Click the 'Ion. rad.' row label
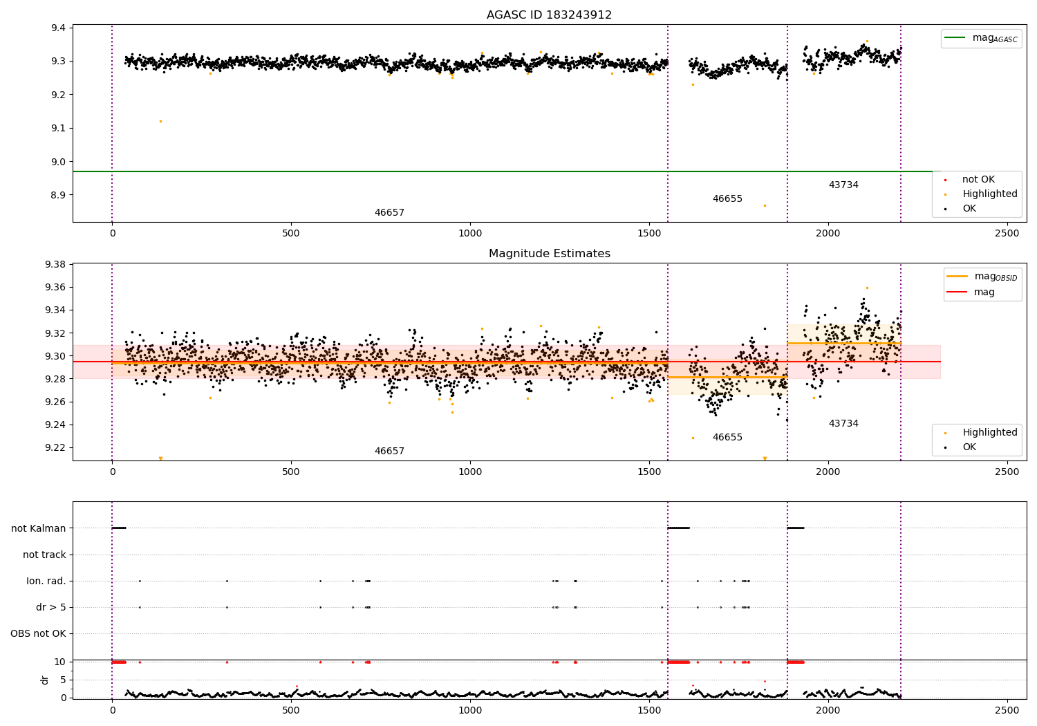The height and width of the screenshot is (726, 1037). coord(46,581)
